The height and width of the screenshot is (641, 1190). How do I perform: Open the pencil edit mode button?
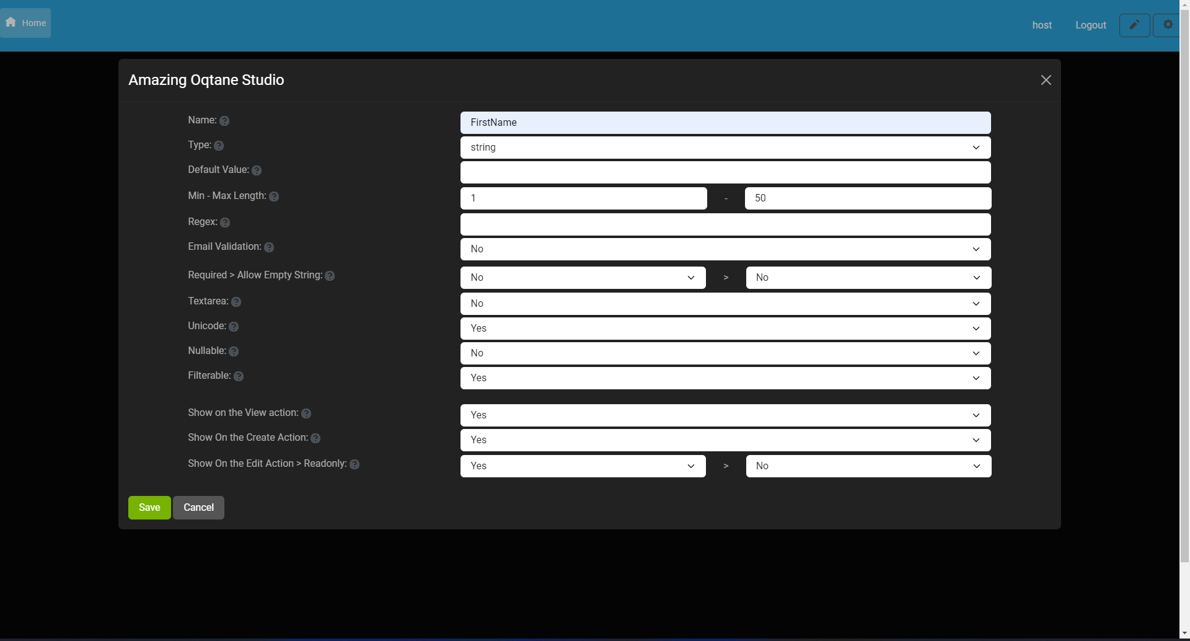coord(1134,25)
